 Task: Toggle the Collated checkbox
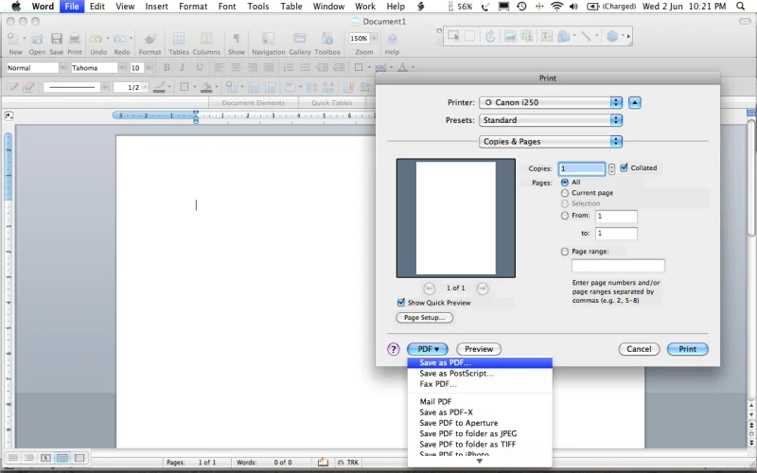[624, 167]
